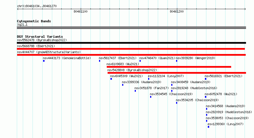Click the nsv4746470 (Quan2021) label
This screenshot has width=254, height=138.
[x=157, y=58]
